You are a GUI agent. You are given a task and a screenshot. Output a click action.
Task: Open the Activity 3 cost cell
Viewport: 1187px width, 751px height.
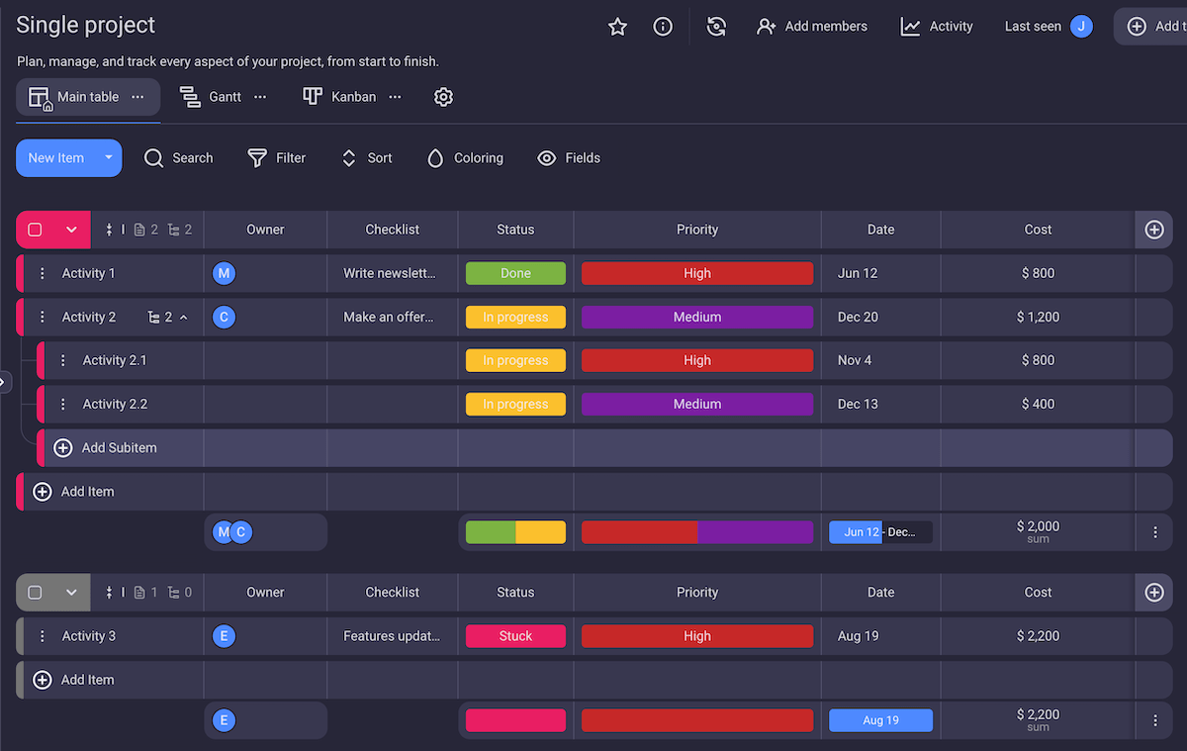[1038, 636]
